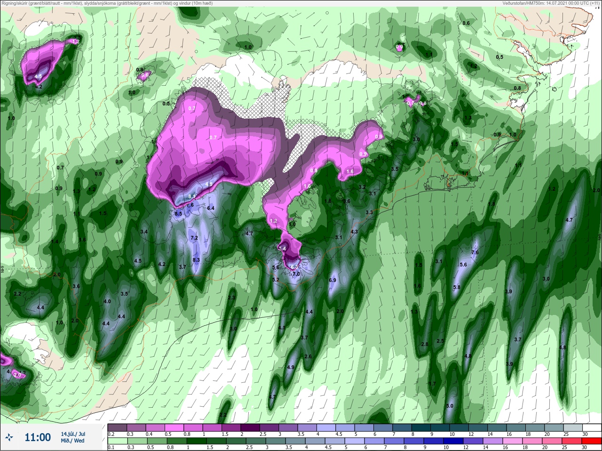Pick the dark navy swatch labeled 10 in lower legend
The height and width of the screenshot is (451, 602).
[454, 442]
